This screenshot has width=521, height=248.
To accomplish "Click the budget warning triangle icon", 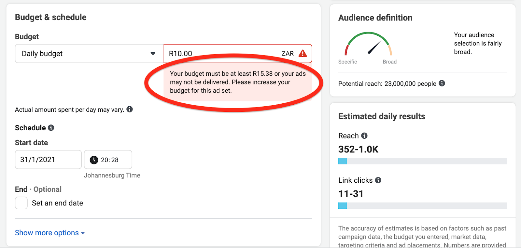I will tap(303, 53).
